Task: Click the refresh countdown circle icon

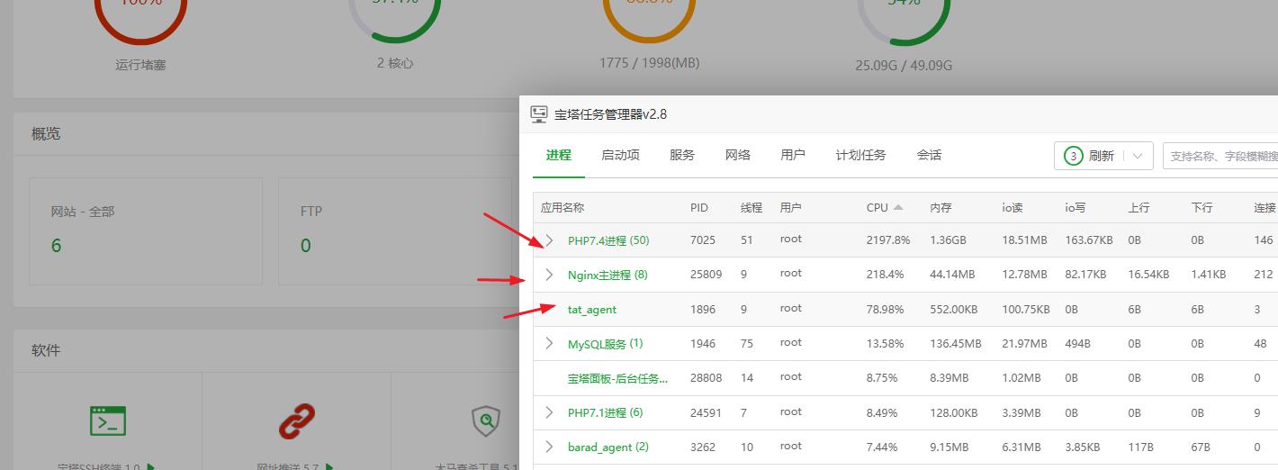Action: click(1073, 156)
